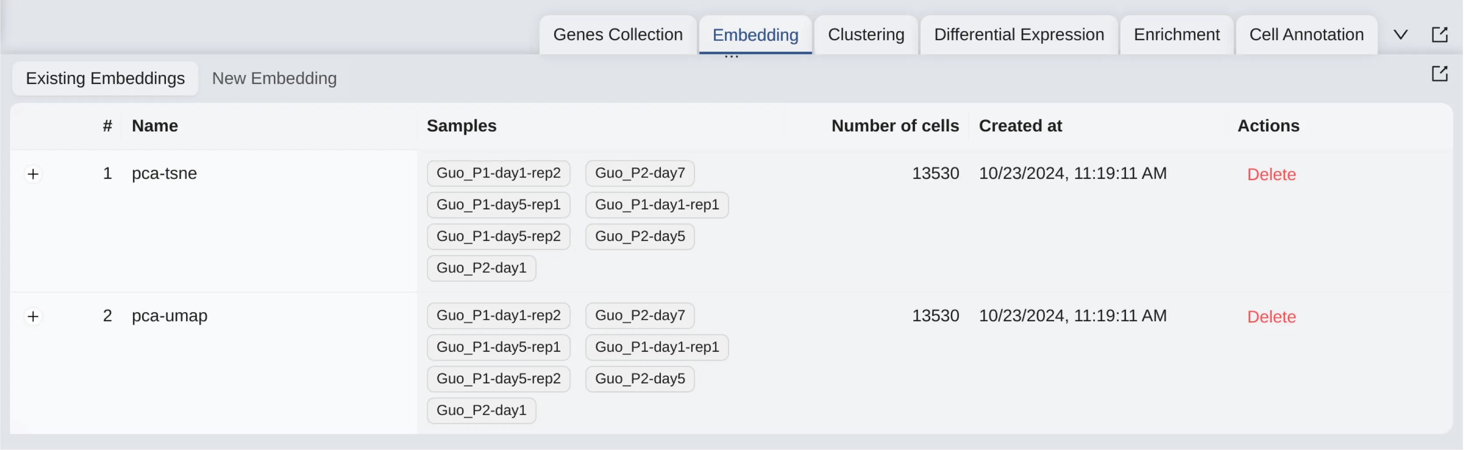Click Guo_P2-day7 sample tag in pca-tsne row
1464x450 pixels.
[639, 173]
